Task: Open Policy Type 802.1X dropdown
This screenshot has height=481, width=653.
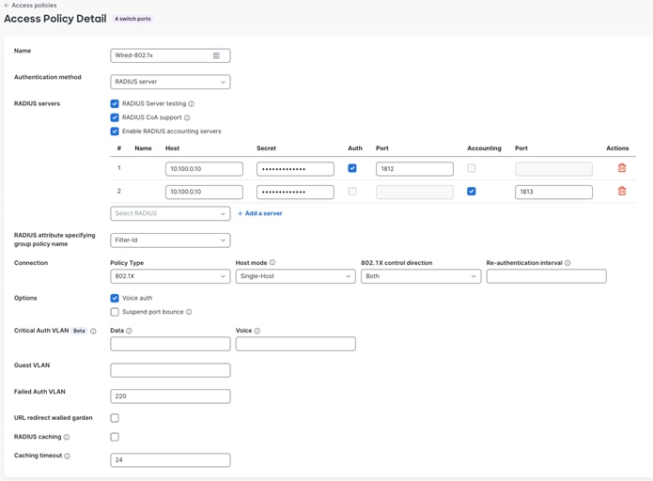Action: tap(170, 276)
